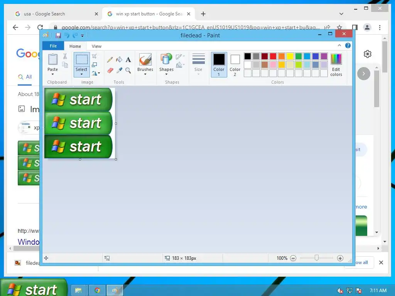Click the Cut scissors icon
The height and width of the screenshot is (296, 395).
65,56
